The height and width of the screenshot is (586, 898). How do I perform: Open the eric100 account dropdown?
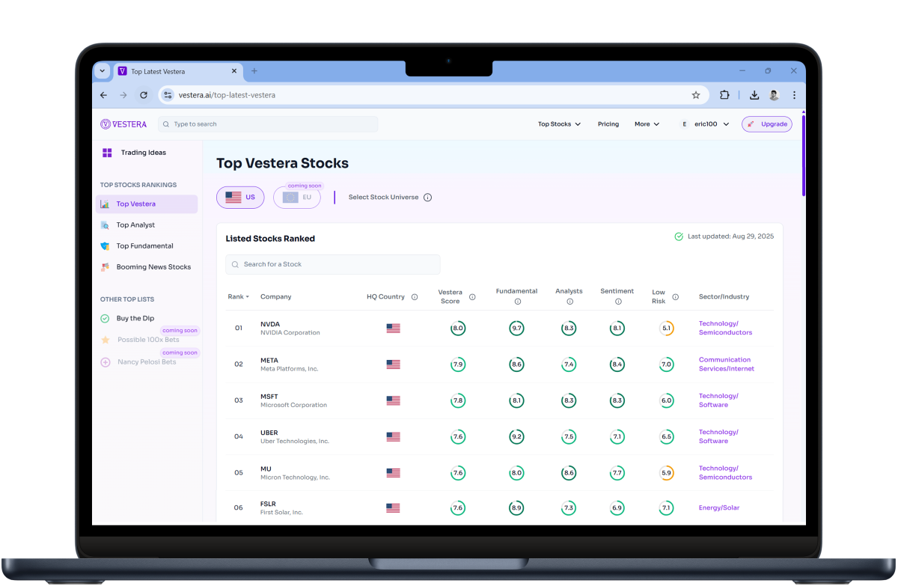coord(704,124)
